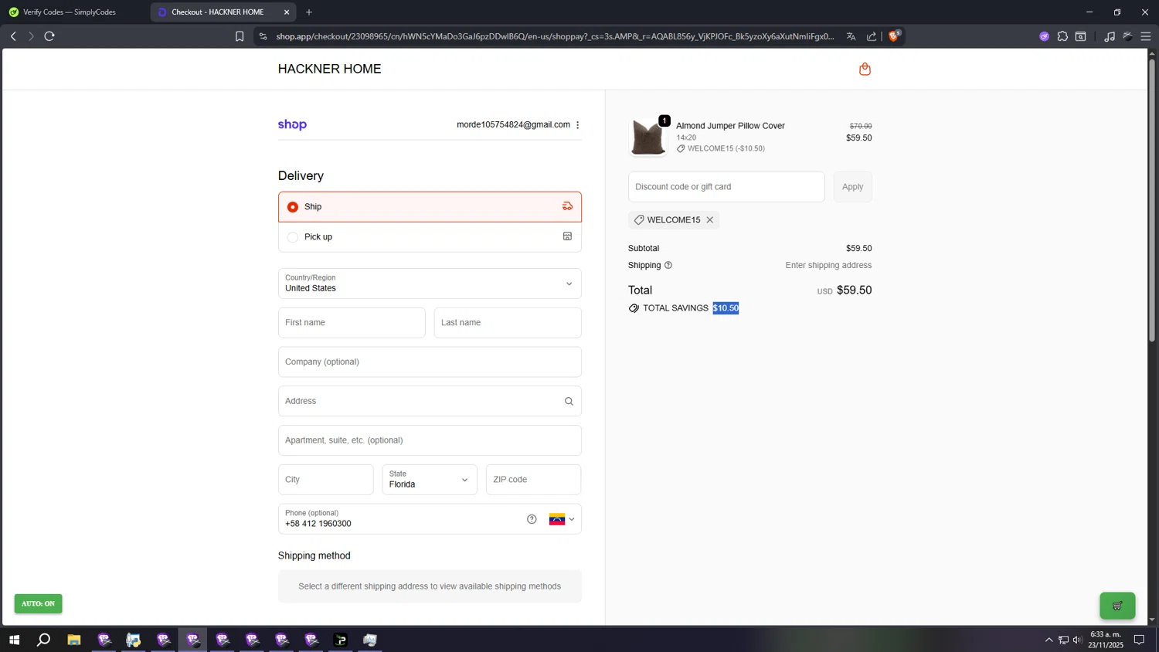Click phone number help question icon
Screen dimensions: 1159x652
[532, 519]
